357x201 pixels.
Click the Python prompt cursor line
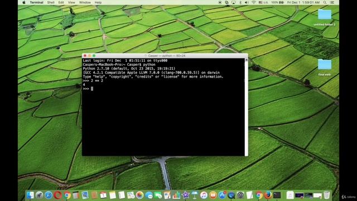click(x=88, y=89)
